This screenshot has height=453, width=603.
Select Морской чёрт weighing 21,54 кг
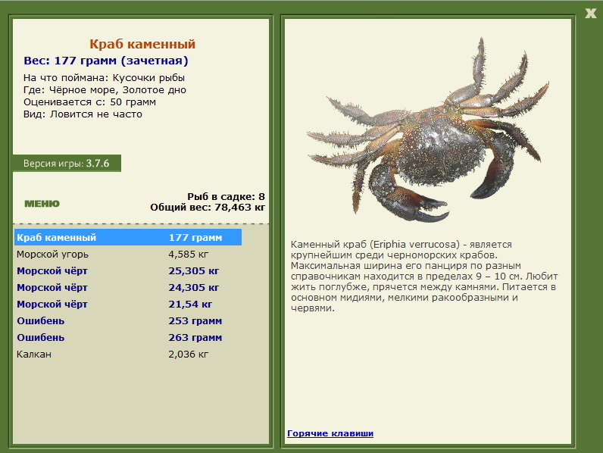pos(128,305)
